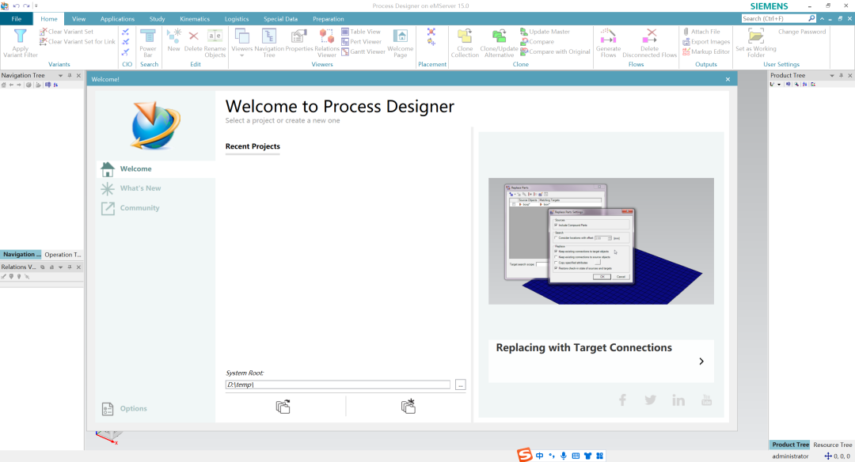This screenshot has height=462, width=855.
Task: Switch to the Kinematics ribbon tab
Action: pos(195,18)
